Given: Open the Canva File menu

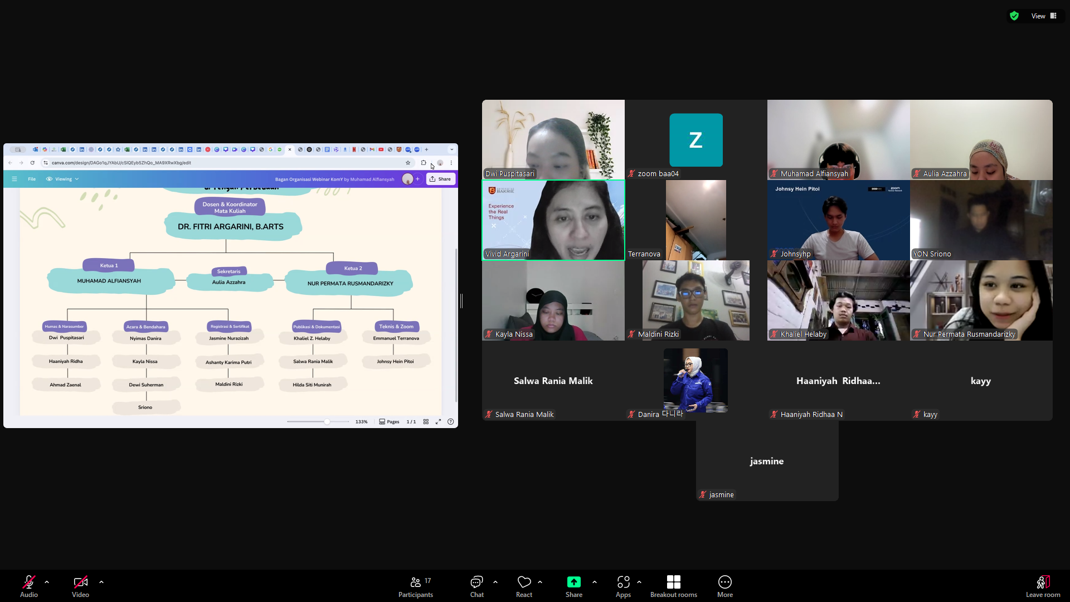Looking at the screenshot, I should coord(32,179).
